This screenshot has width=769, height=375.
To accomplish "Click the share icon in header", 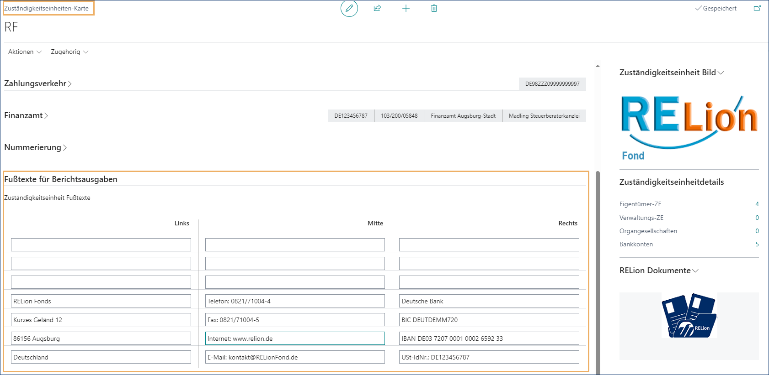I will [x=377, y=8].
